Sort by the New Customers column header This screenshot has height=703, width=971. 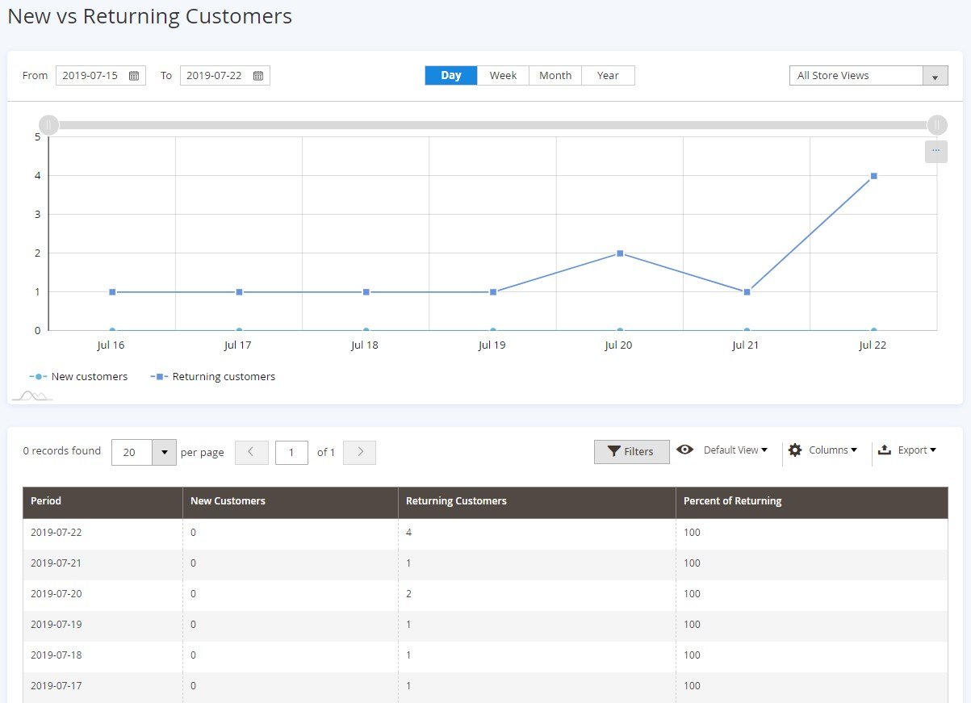(x=291, y=501)
